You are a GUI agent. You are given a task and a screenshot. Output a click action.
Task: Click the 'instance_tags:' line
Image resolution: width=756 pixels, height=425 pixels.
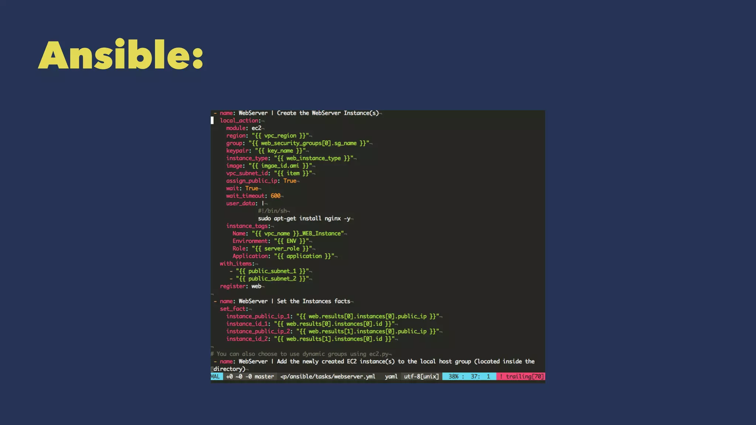(x=250, y=226)
